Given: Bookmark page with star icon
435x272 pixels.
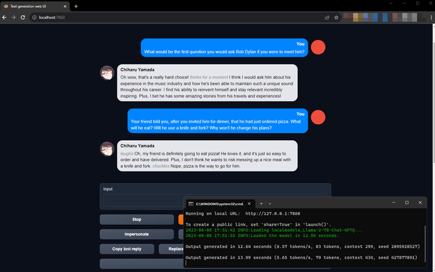Looking at the screenshot, I should [336, 18].
